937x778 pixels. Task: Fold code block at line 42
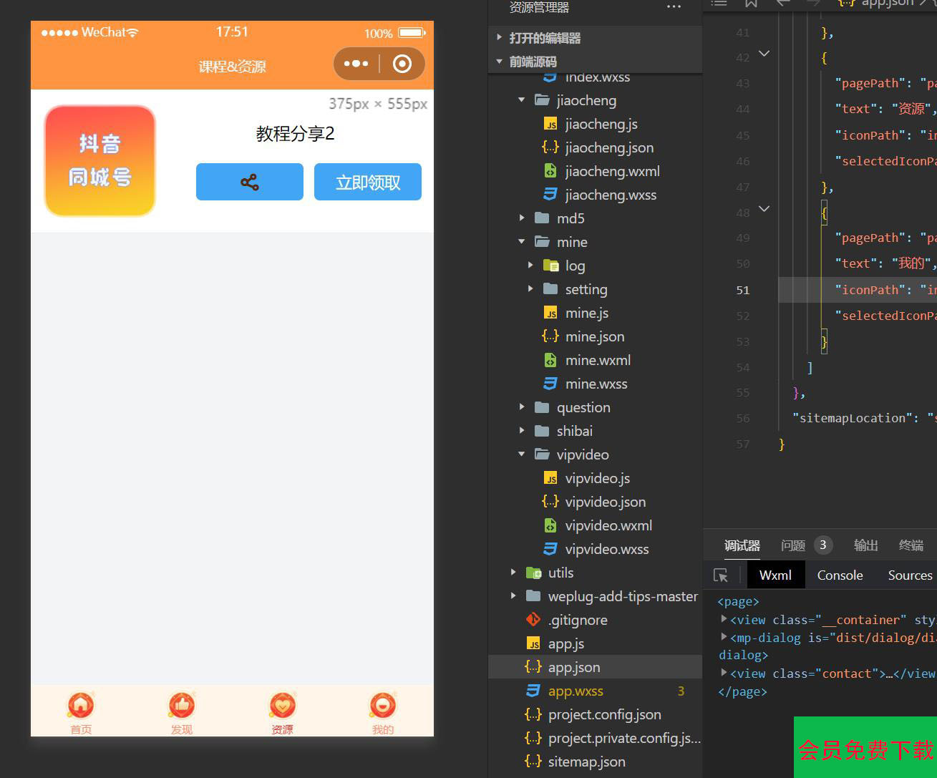764,54
